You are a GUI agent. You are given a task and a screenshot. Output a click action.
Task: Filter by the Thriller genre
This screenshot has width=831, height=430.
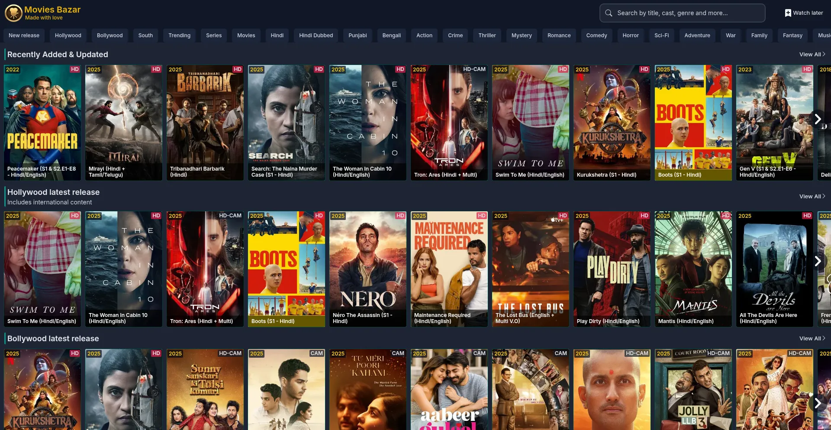click(x=487, y=36)
